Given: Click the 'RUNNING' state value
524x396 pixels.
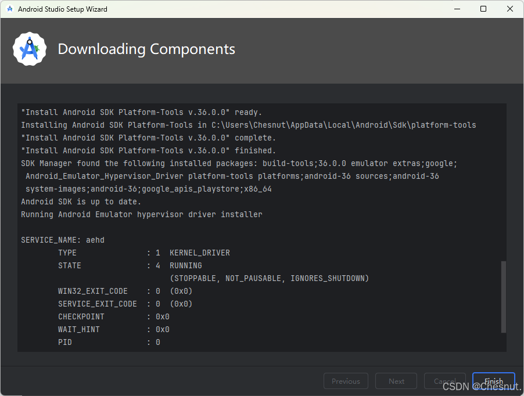Looking at the screenshot, I should point(185,265).
